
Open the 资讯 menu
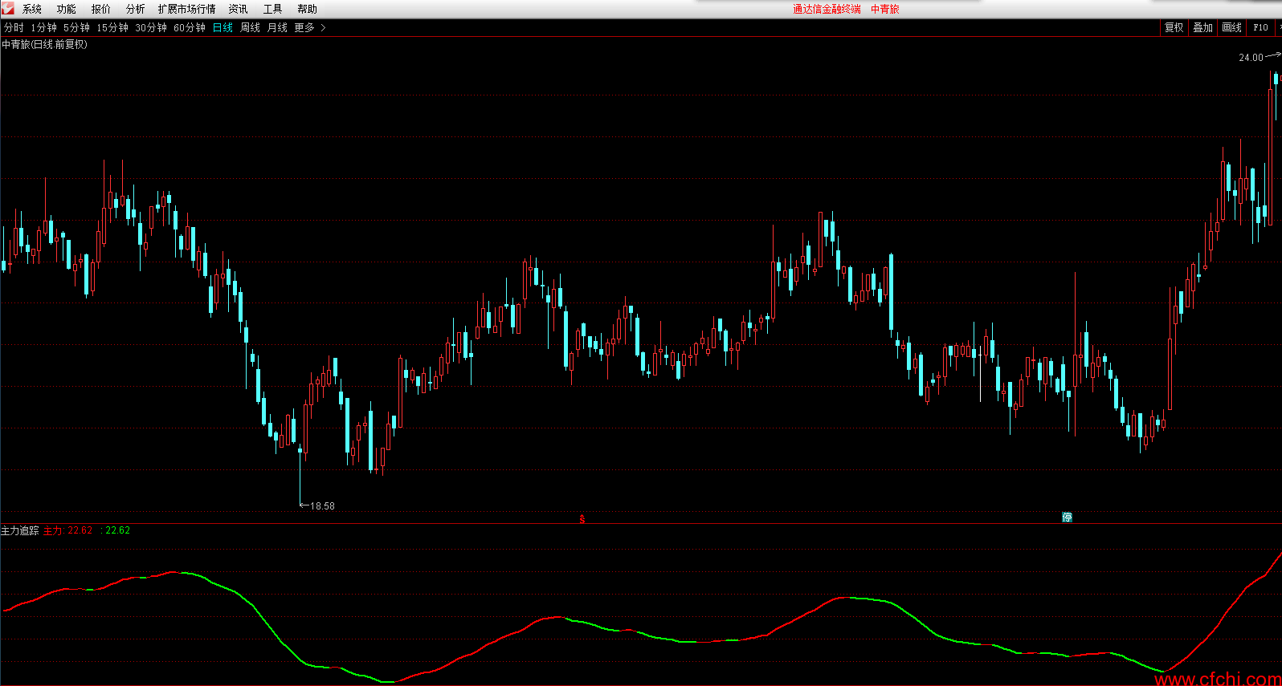coord(239,9)
